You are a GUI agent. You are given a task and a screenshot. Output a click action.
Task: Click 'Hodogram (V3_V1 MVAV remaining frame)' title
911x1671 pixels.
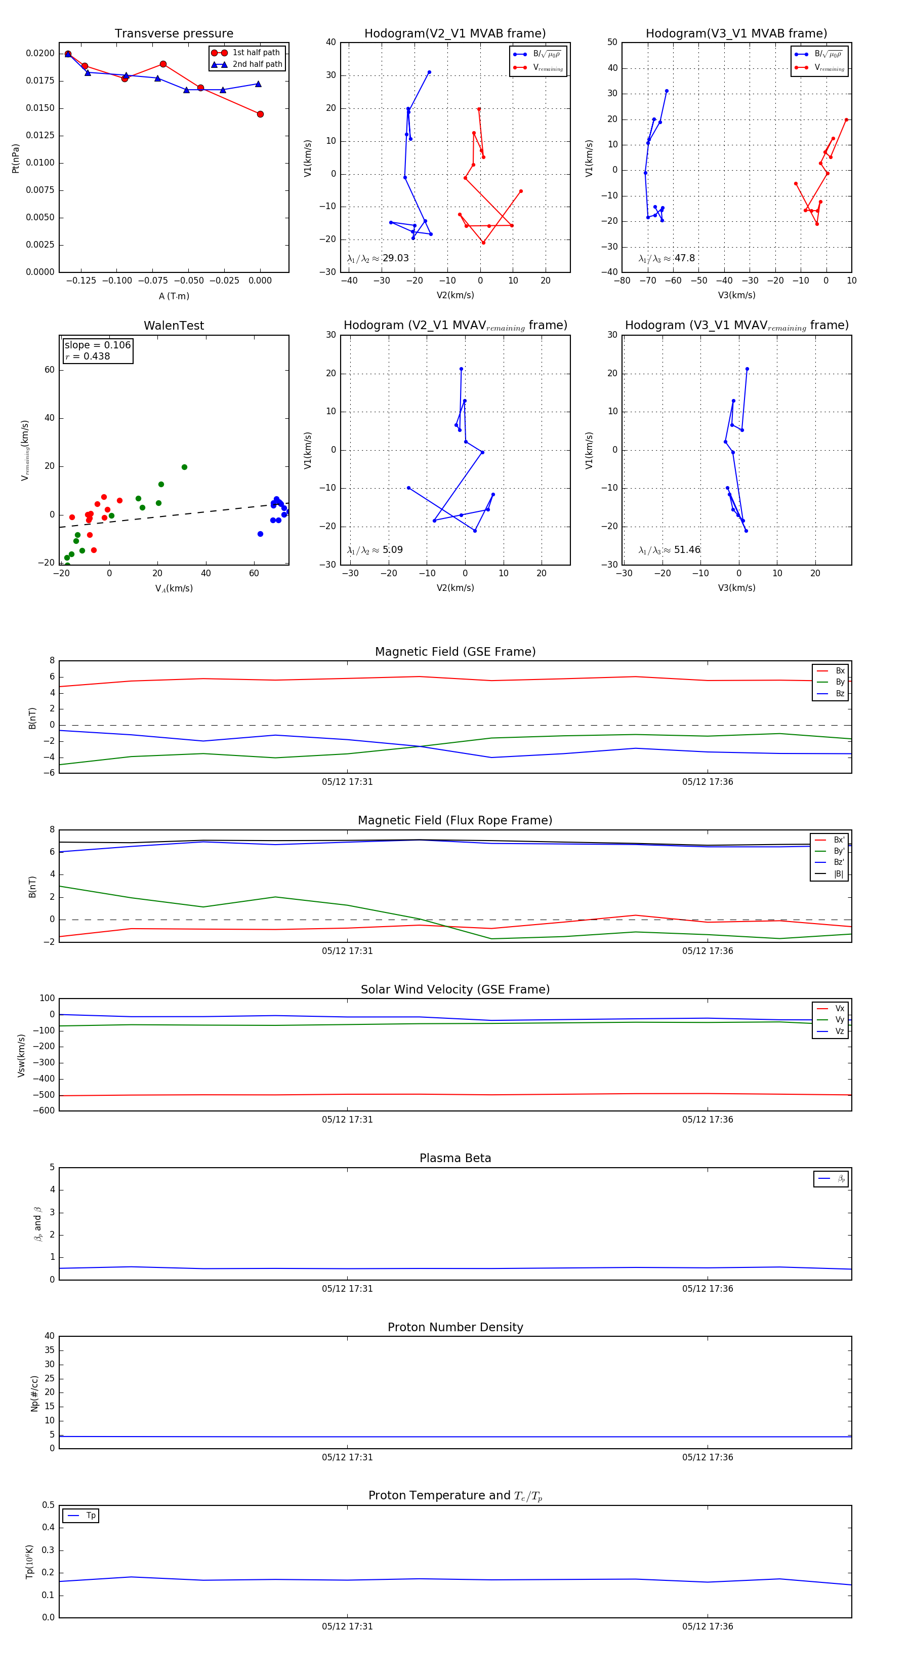tap(736, 326)
